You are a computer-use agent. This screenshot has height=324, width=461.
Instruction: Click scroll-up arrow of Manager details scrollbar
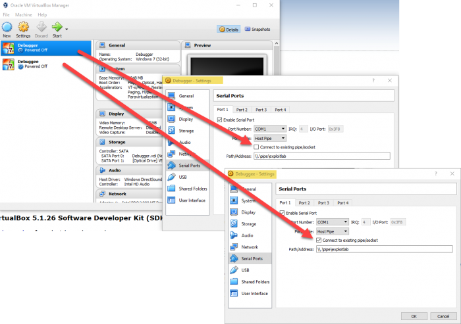point(277,43)
